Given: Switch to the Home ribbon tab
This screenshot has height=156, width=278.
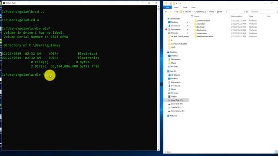Looking at the screenshot, I should 176,7.
